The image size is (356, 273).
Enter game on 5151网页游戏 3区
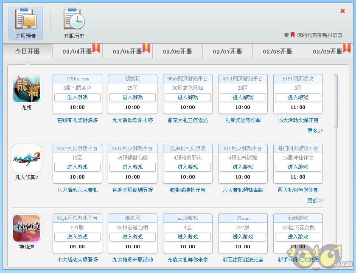(x=298, y=98)
